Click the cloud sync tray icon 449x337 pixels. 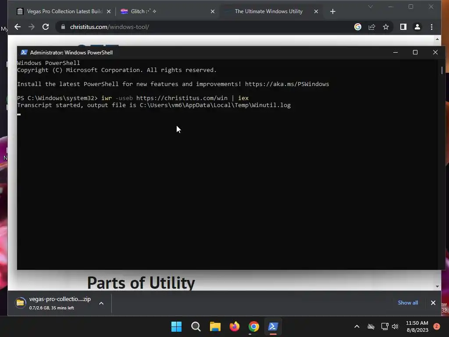pos(371,326)
